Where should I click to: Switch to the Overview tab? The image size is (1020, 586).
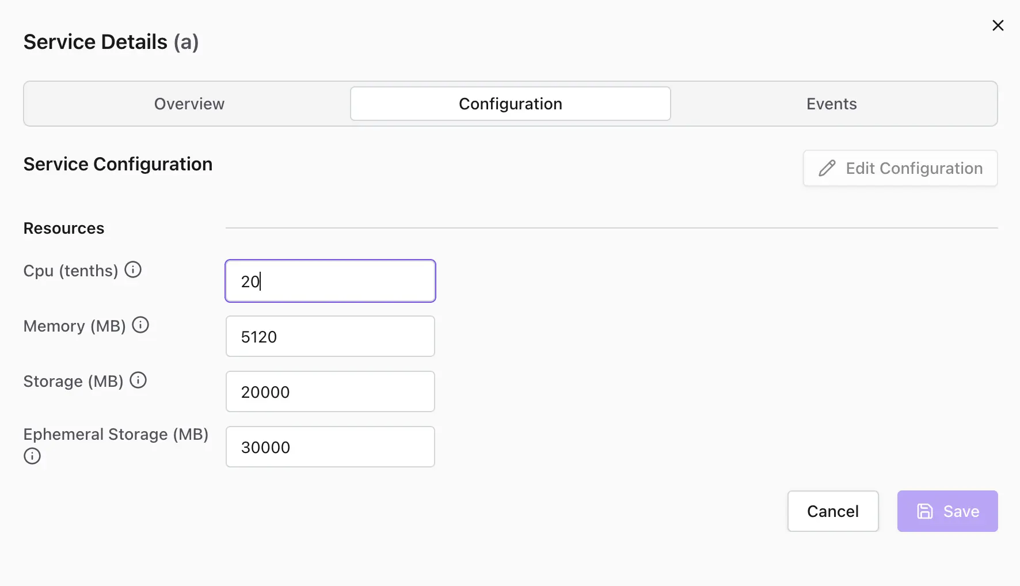coord(189,104)
